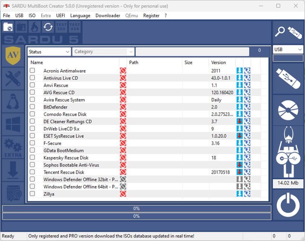This screenshot has width=305, height=241.
Task: Click the burn flame toolbar icon
Action: (35, 27)
